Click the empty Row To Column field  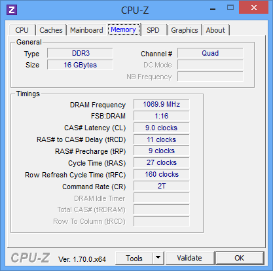(x=162, y=221)
